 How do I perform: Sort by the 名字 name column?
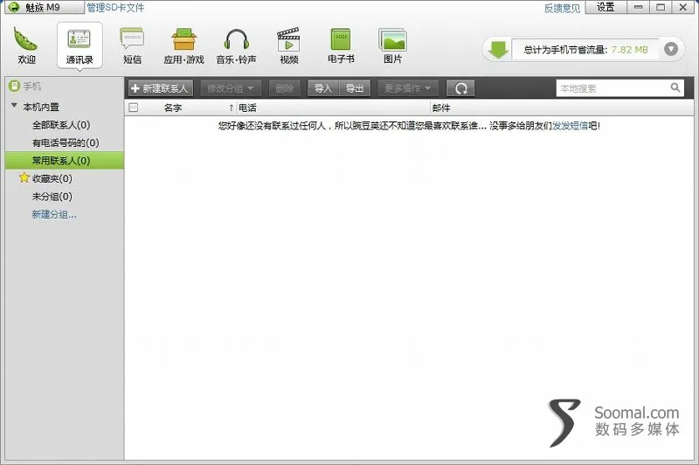173,108
